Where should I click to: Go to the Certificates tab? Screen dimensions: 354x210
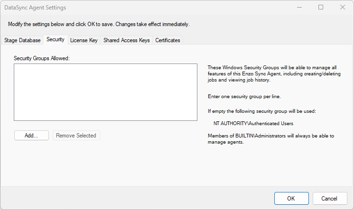168,40
